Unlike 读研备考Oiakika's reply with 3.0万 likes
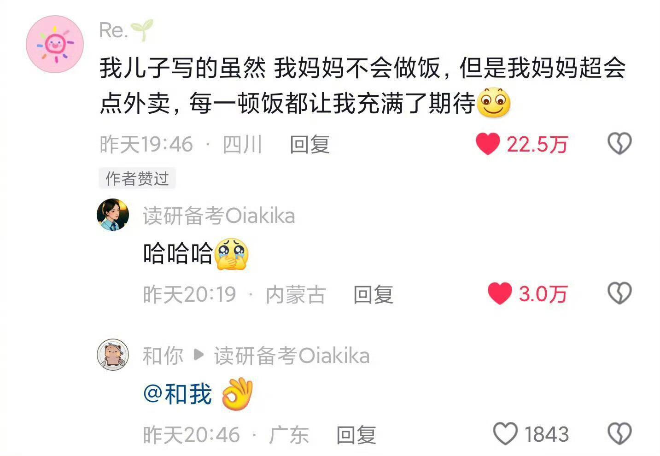660x456 pixels. point(500,293)
